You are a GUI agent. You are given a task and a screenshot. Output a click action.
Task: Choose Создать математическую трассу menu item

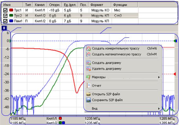point(123,54)
